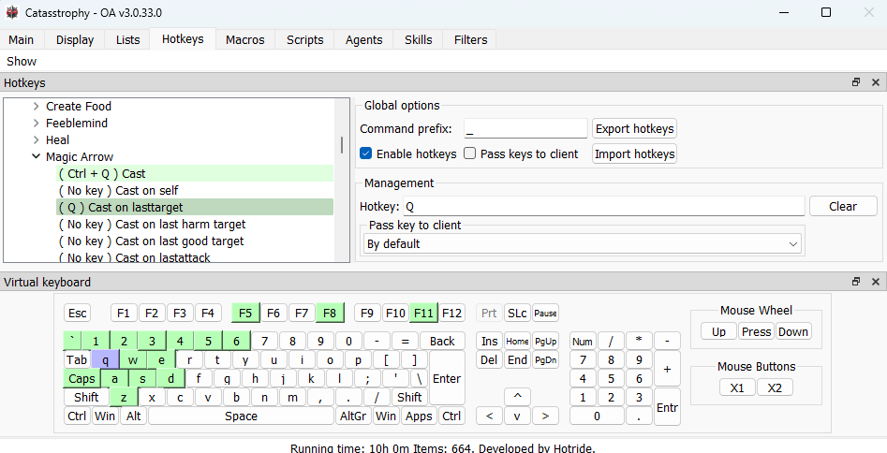The width and height of the screenshot is (887, 453).
Task: Disable the Enable hotkeys checkbox
Action: 366,153
